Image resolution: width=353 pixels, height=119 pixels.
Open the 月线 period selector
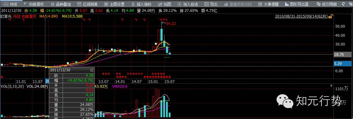(x=11, y=4)
